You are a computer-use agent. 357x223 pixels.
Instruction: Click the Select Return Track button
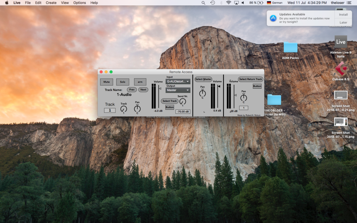click(x=250, y=79)
